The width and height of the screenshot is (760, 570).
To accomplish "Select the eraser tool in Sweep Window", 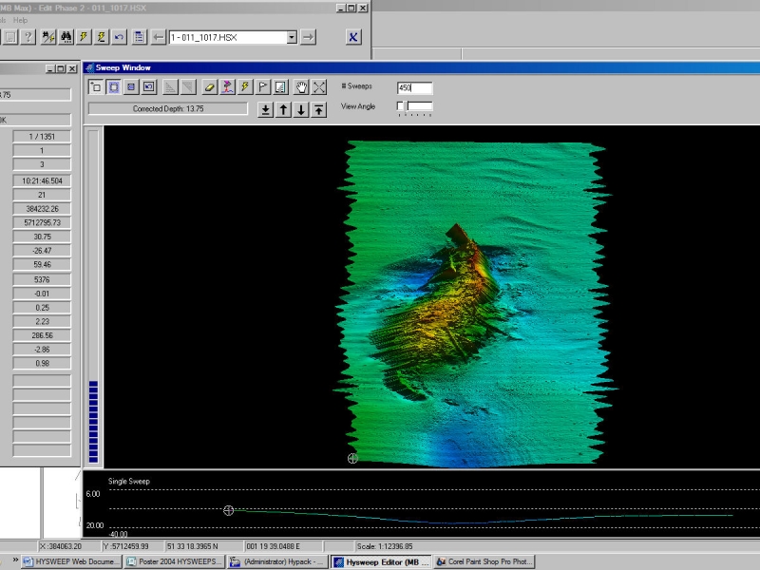I will coord(210,86).
